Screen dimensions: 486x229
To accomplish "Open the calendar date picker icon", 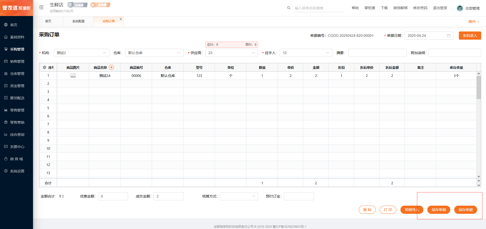I will click(x=449, y=36).
